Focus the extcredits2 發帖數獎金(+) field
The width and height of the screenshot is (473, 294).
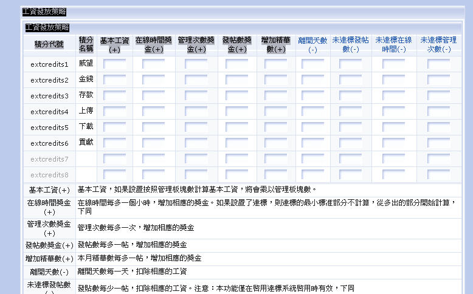236,80
